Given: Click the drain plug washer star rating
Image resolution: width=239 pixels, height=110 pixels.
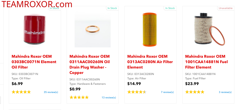Looking at the screenshot, I should [x=79, y=97].
